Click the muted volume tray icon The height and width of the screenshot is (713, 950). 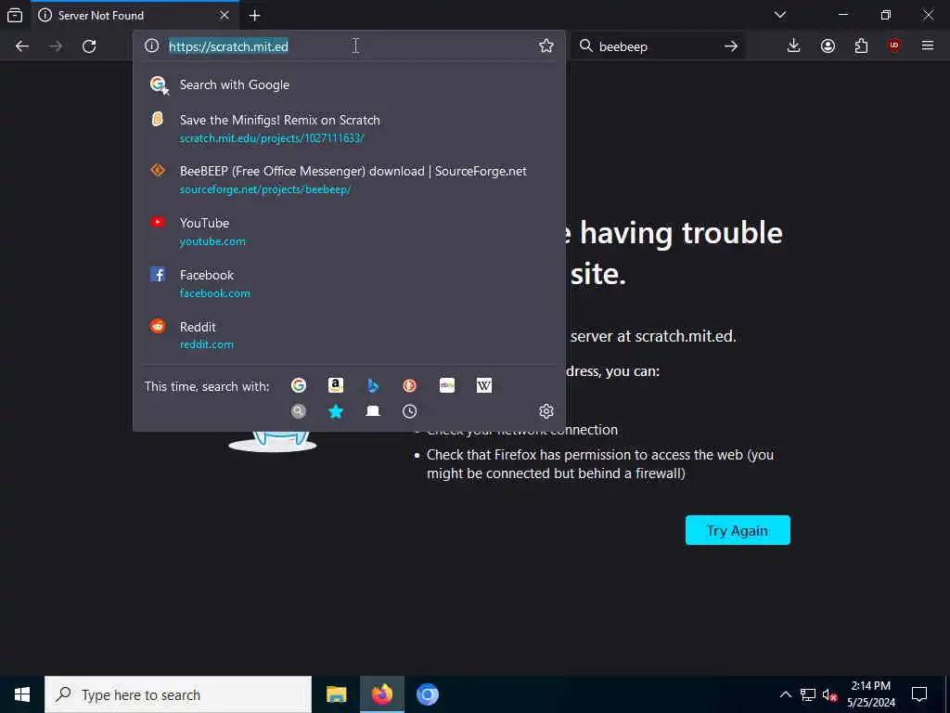(829, 694)
